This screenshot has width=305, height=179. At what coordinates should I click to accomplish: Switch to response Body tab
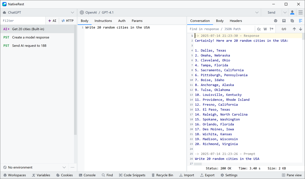220,21
